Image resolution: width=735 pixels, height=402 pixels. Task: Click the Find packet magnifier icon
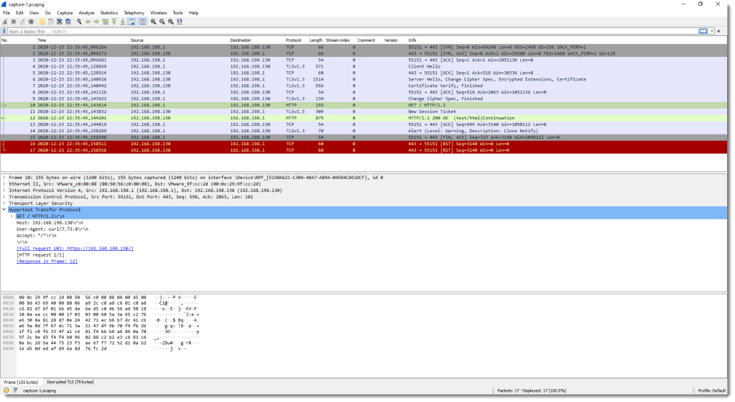point(78,22)
